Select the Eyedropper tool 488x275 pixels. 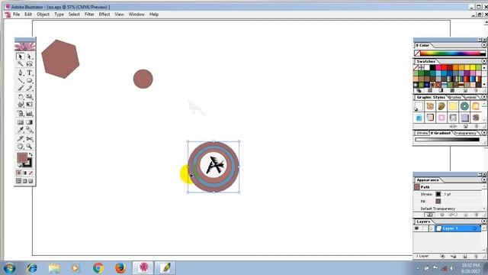click(21, 130)
